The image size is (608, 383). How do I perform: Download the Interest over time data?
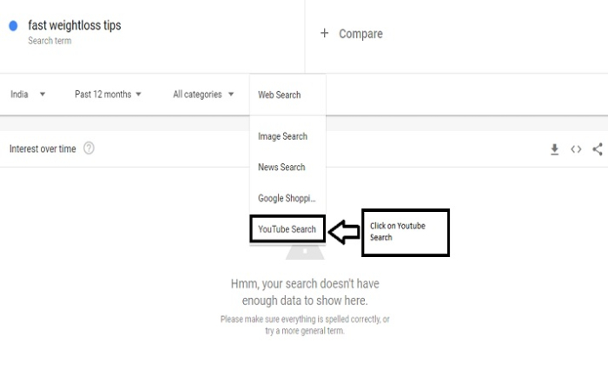click(555, 149)
